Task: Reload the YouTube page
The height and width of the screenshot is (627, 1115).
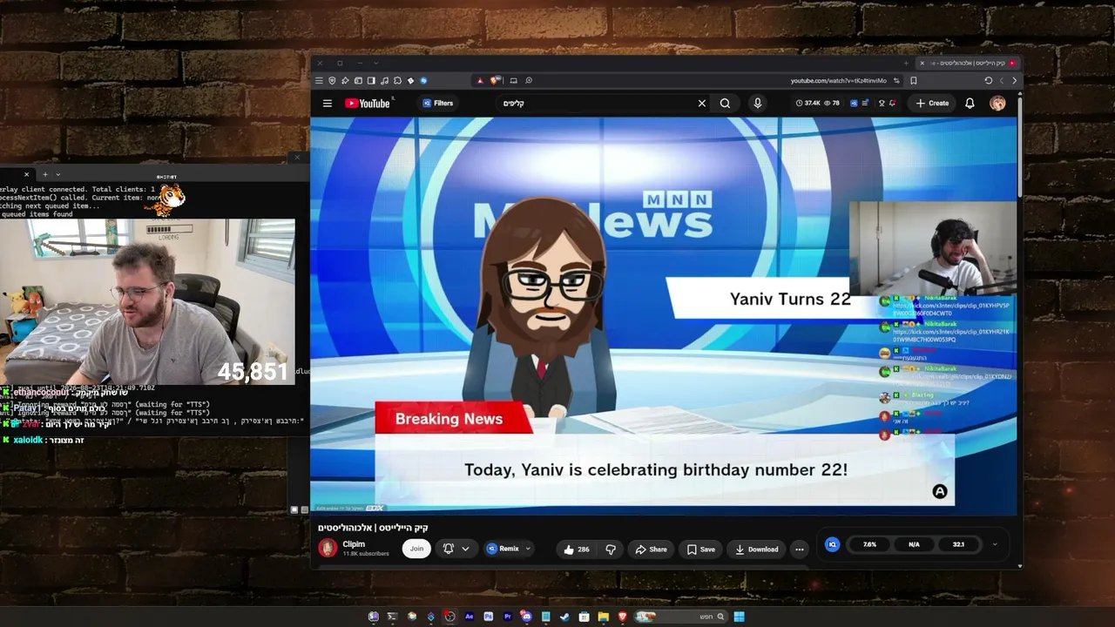Action: click(x=989, y=81)
